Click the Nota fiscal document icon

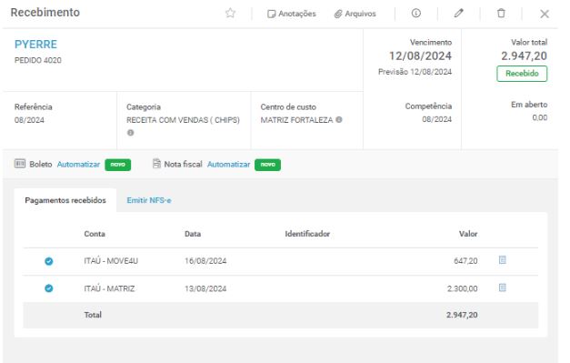[x=156, y=164]
